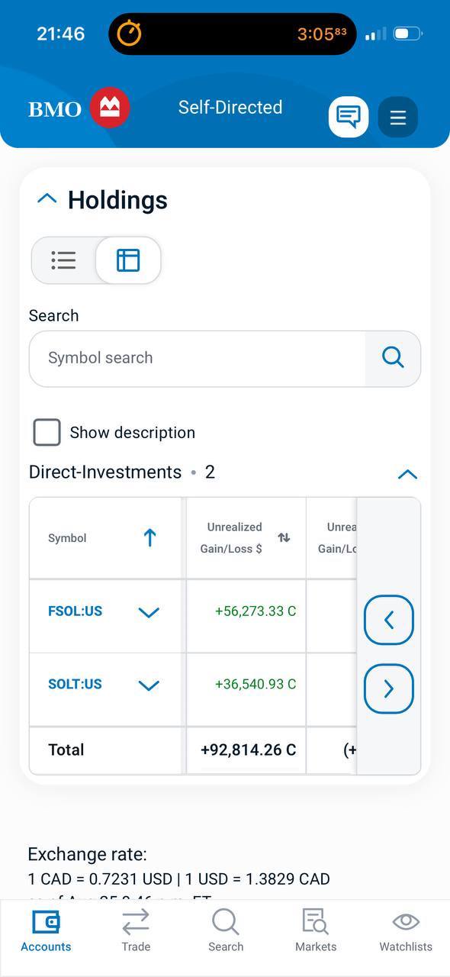Open the Markets tab
Viewport: 450px width, 977px height.
316,930
